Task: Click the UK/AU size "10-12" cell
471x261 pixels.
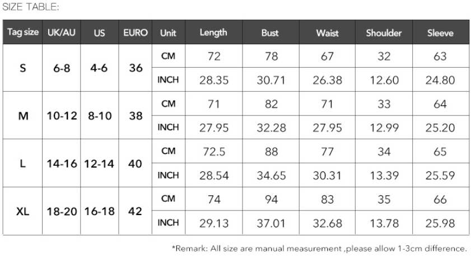Action: pyautogui.click(x=62, y=116)
